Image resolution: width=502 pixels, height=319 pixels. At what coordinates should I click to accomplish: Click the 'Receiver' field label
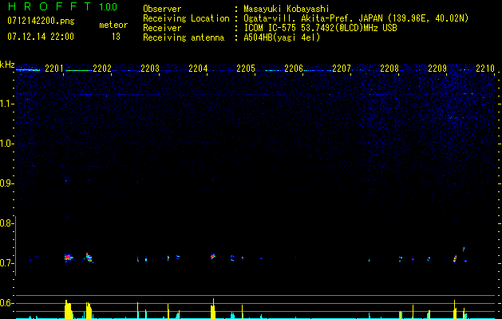[162, 28]
